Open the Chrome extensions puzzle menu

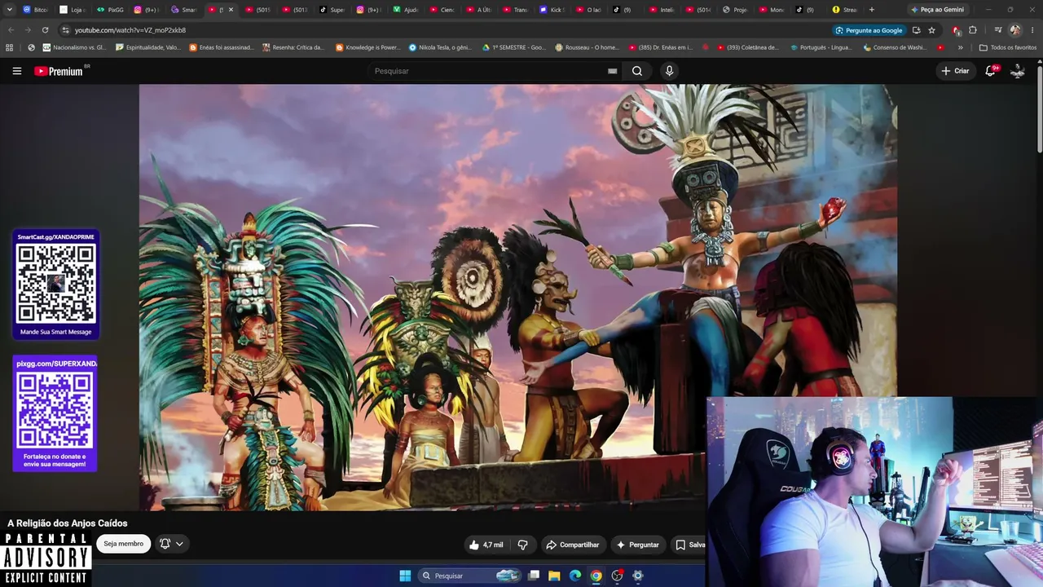[973, 30]
